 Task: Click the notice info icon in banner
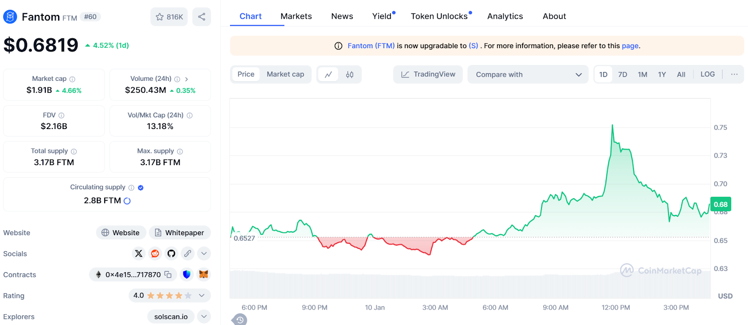[x=338, y=46]
